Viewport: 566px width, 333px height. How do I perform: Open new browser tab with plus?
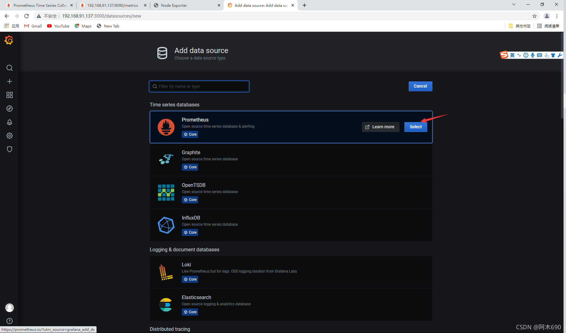(304, 5)
